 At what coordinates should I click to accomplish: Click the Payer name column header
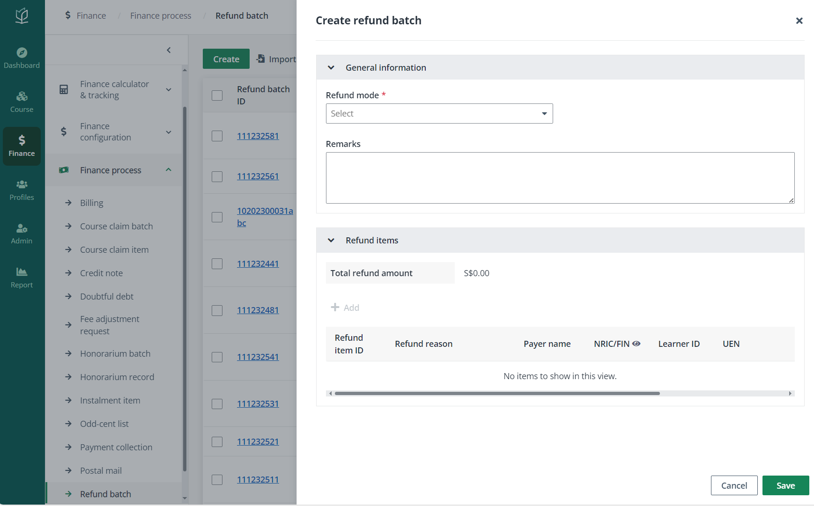pos(547,344)
